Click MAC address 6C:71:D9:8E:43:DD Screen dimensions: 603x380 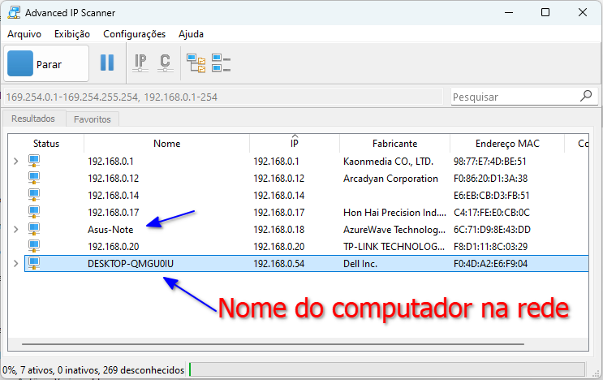(x=492, y=230)
